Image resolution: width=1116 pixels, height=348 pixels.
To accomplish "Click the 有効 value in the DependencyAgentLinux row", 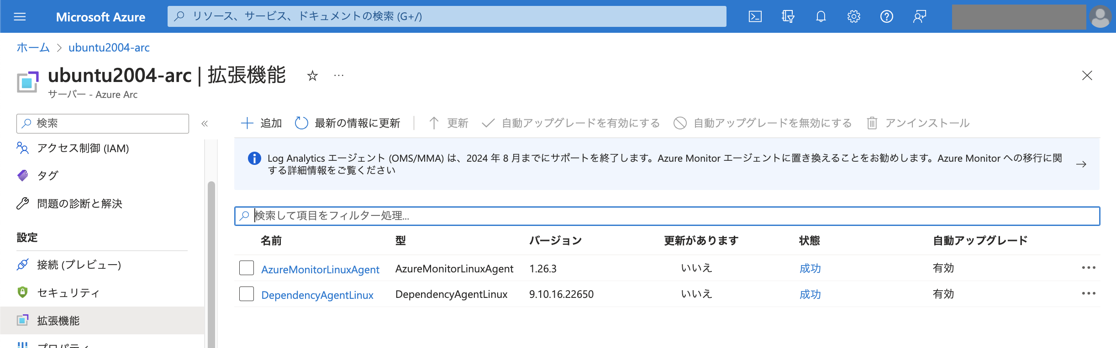I will [x=943, y=294].
